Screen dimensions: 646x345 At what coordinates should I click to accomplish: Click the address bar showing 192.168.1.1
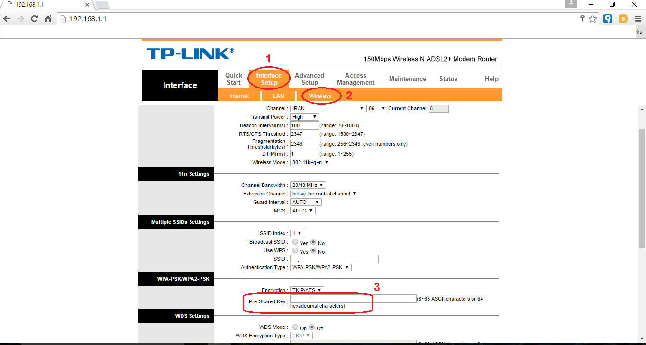[318, 19]
